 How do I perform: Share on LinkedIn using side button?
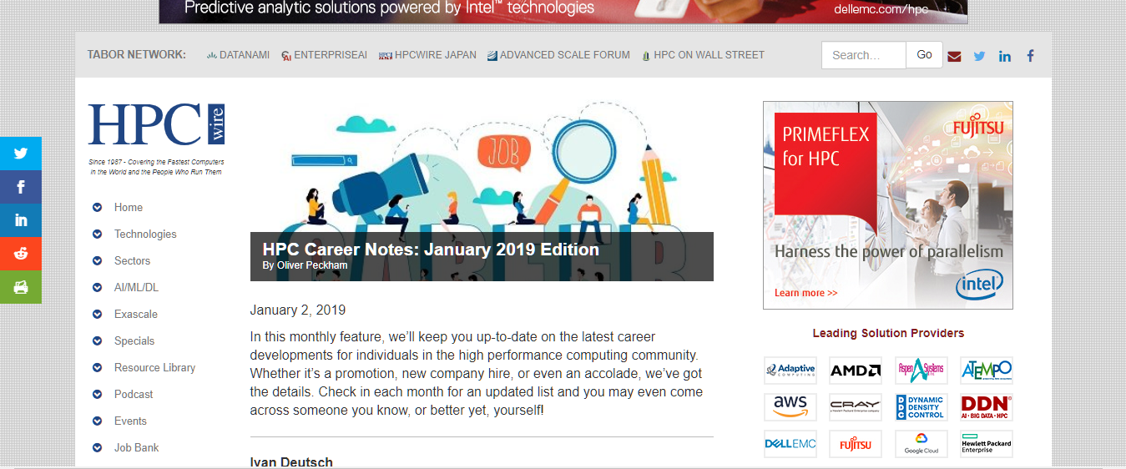(x=21, y=220)
